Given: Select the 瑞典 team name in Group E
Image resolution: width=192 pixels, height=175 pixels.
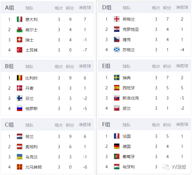Looking at the screenshot, I should (127, 78).
